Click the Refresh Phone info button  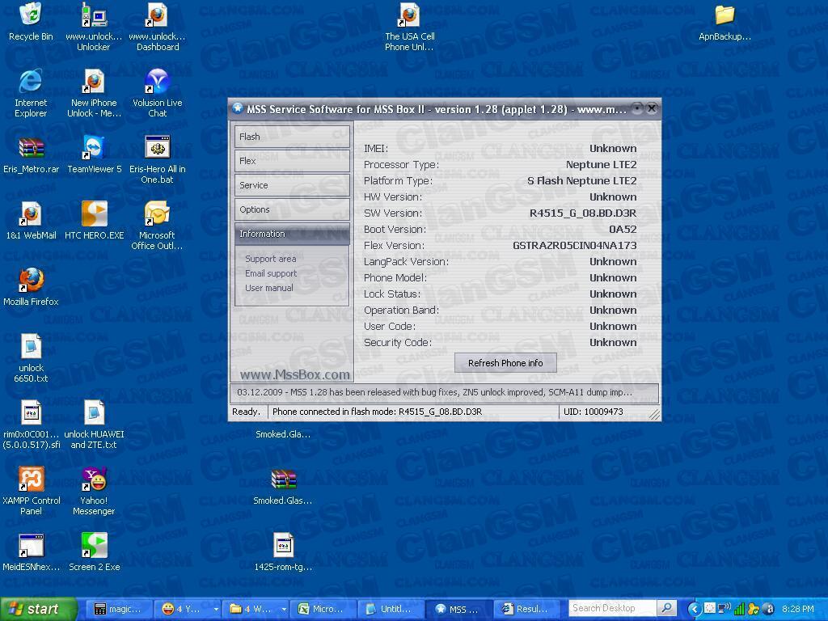click(x=505, y=363)
